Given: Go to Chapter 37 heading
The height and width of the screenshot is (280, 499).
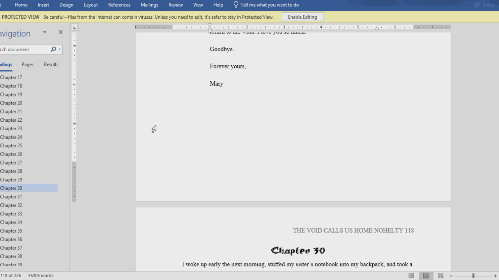Looking at the screenshot, I should [x=11, y=248].
